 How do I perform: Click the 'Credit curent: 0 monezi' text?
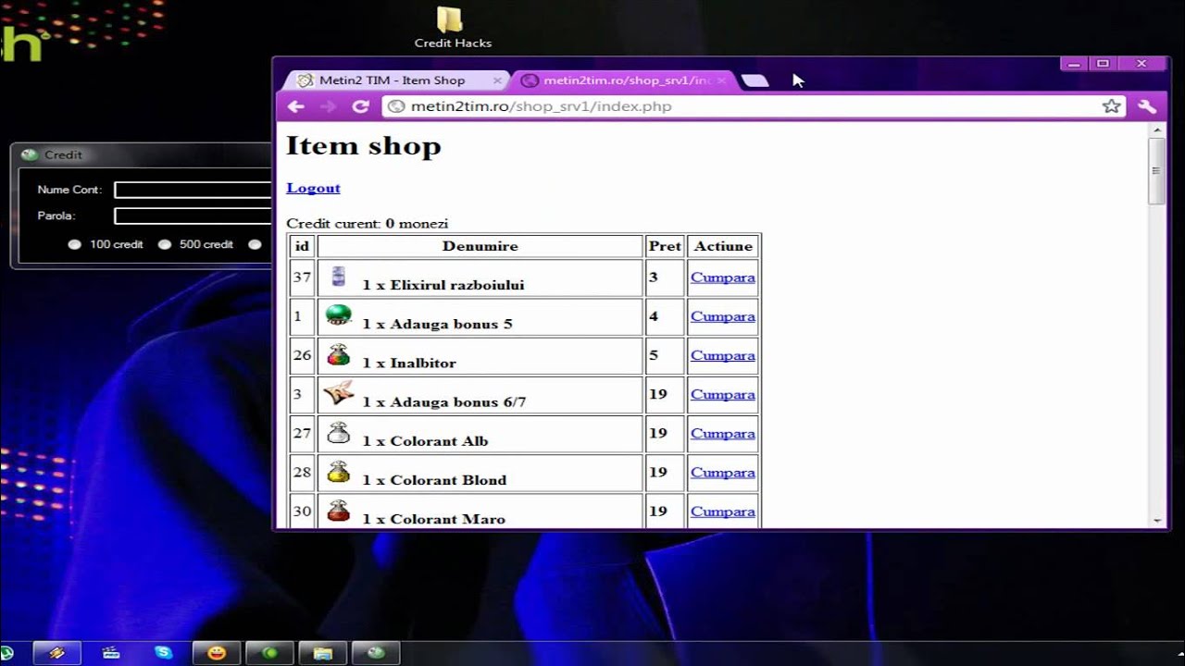point(368,223)
